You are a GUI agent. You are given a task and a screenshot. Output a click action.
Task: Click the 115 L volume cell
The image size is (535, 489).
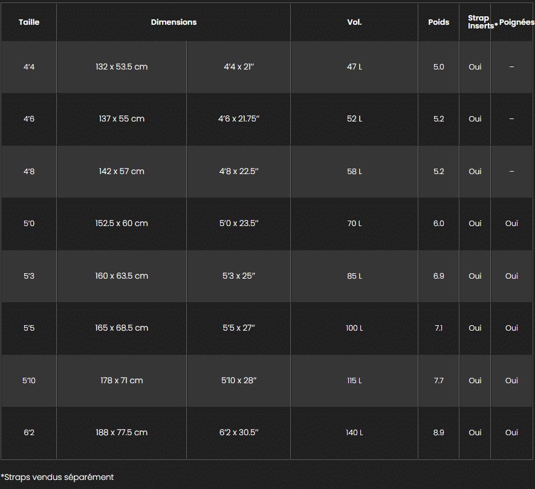tap(354, 380)
